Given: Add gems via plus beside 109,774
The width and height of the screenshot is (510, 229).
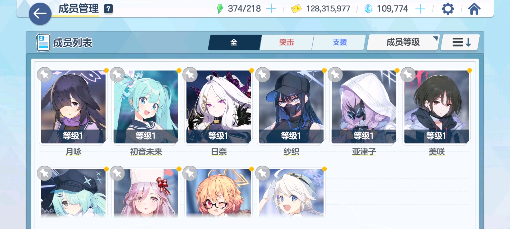Looking at the screenshot, I should pos(420,9).
